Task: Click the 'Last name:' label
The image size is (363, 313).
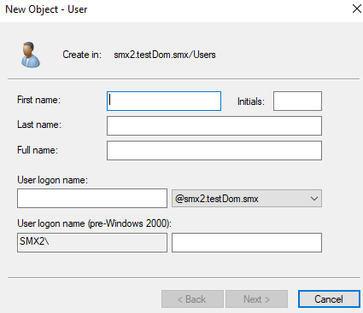Action: click(x=39, y=125)
